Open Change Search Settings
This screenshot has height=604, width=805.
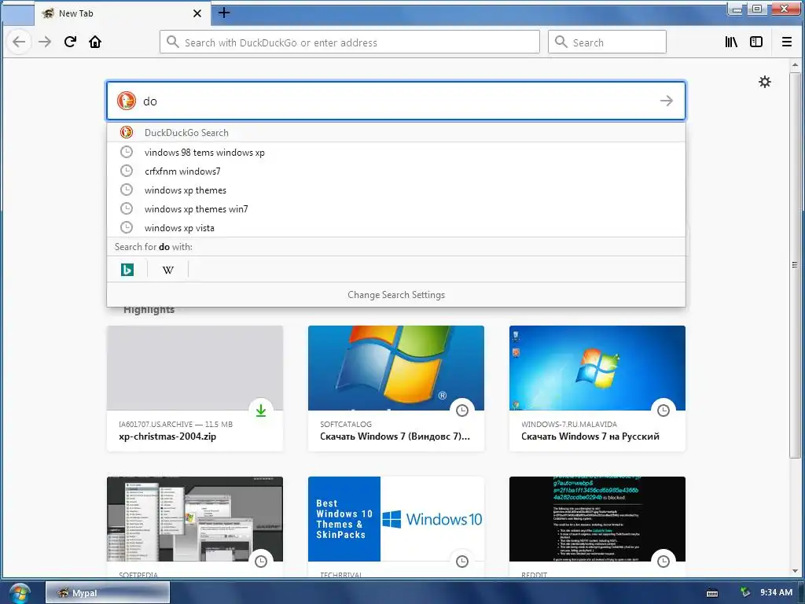point(396,295)
